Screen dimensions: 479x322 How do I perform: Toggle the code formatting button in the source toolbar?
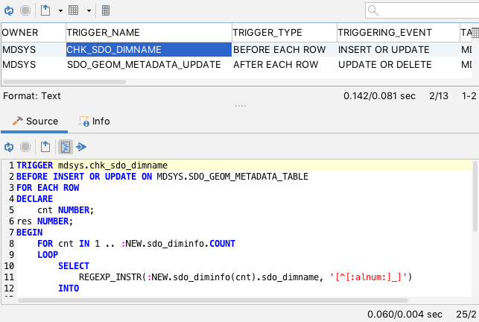click(x=65, y=146)
